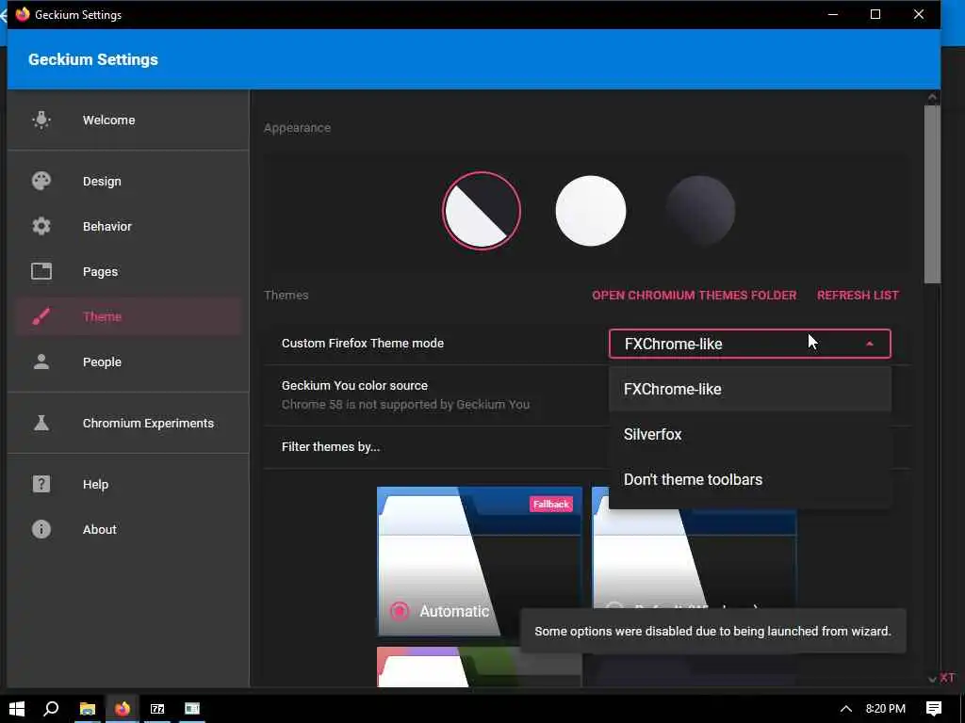965x723 pixels.
Task: Click the People person icon
Action: click(41, 361)
